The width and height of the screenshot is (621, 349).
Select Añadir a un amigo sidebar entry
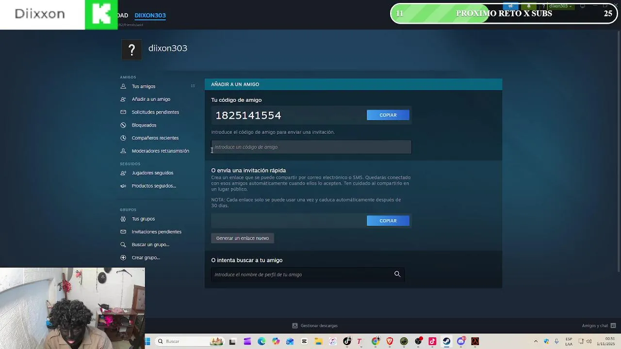(x=151, y=99)
